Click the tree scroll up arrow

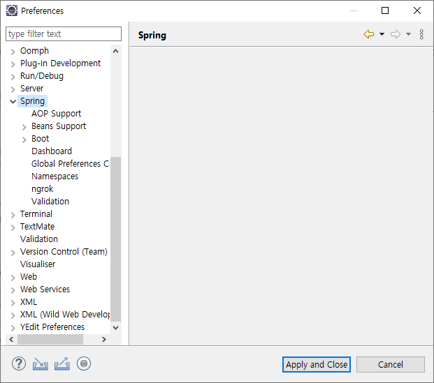(x=116, y=51)
